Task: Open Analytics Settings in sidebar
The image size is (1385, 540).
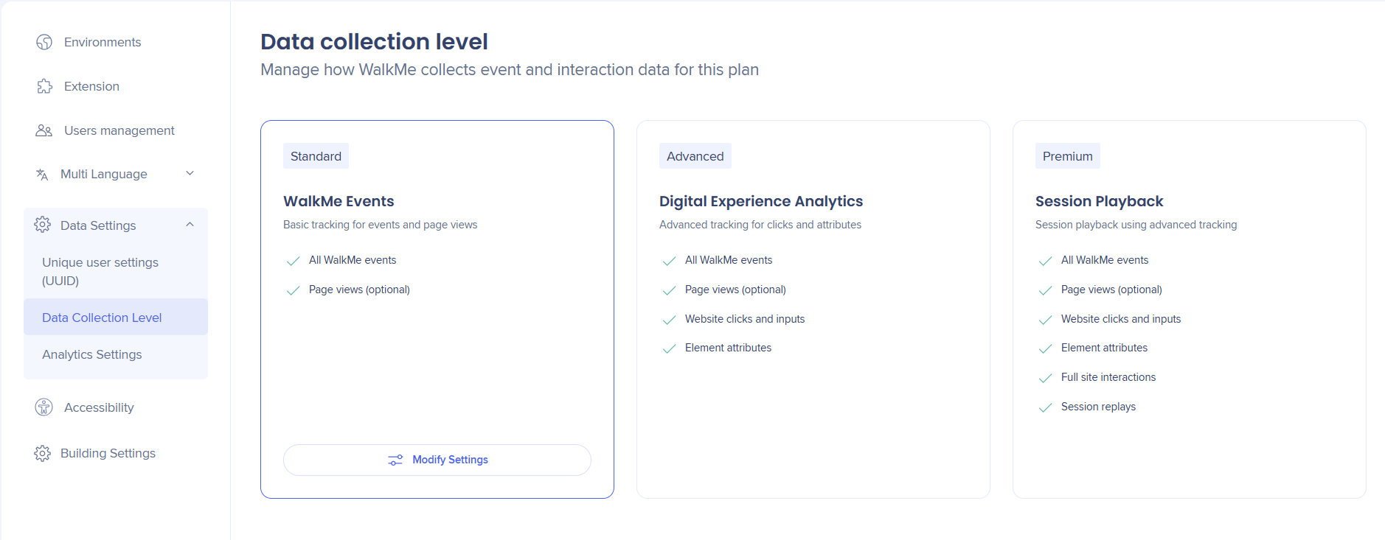Action: tap(92, 354)
